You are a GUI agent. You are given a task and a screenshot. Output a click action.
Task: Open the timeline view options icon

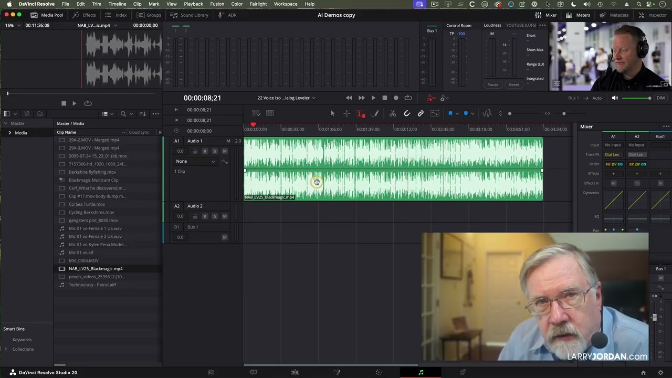[256, 113]
